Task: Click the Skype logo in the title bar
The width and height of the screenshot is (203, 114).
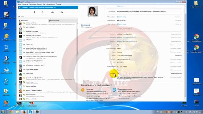Action: coord(18,2)
